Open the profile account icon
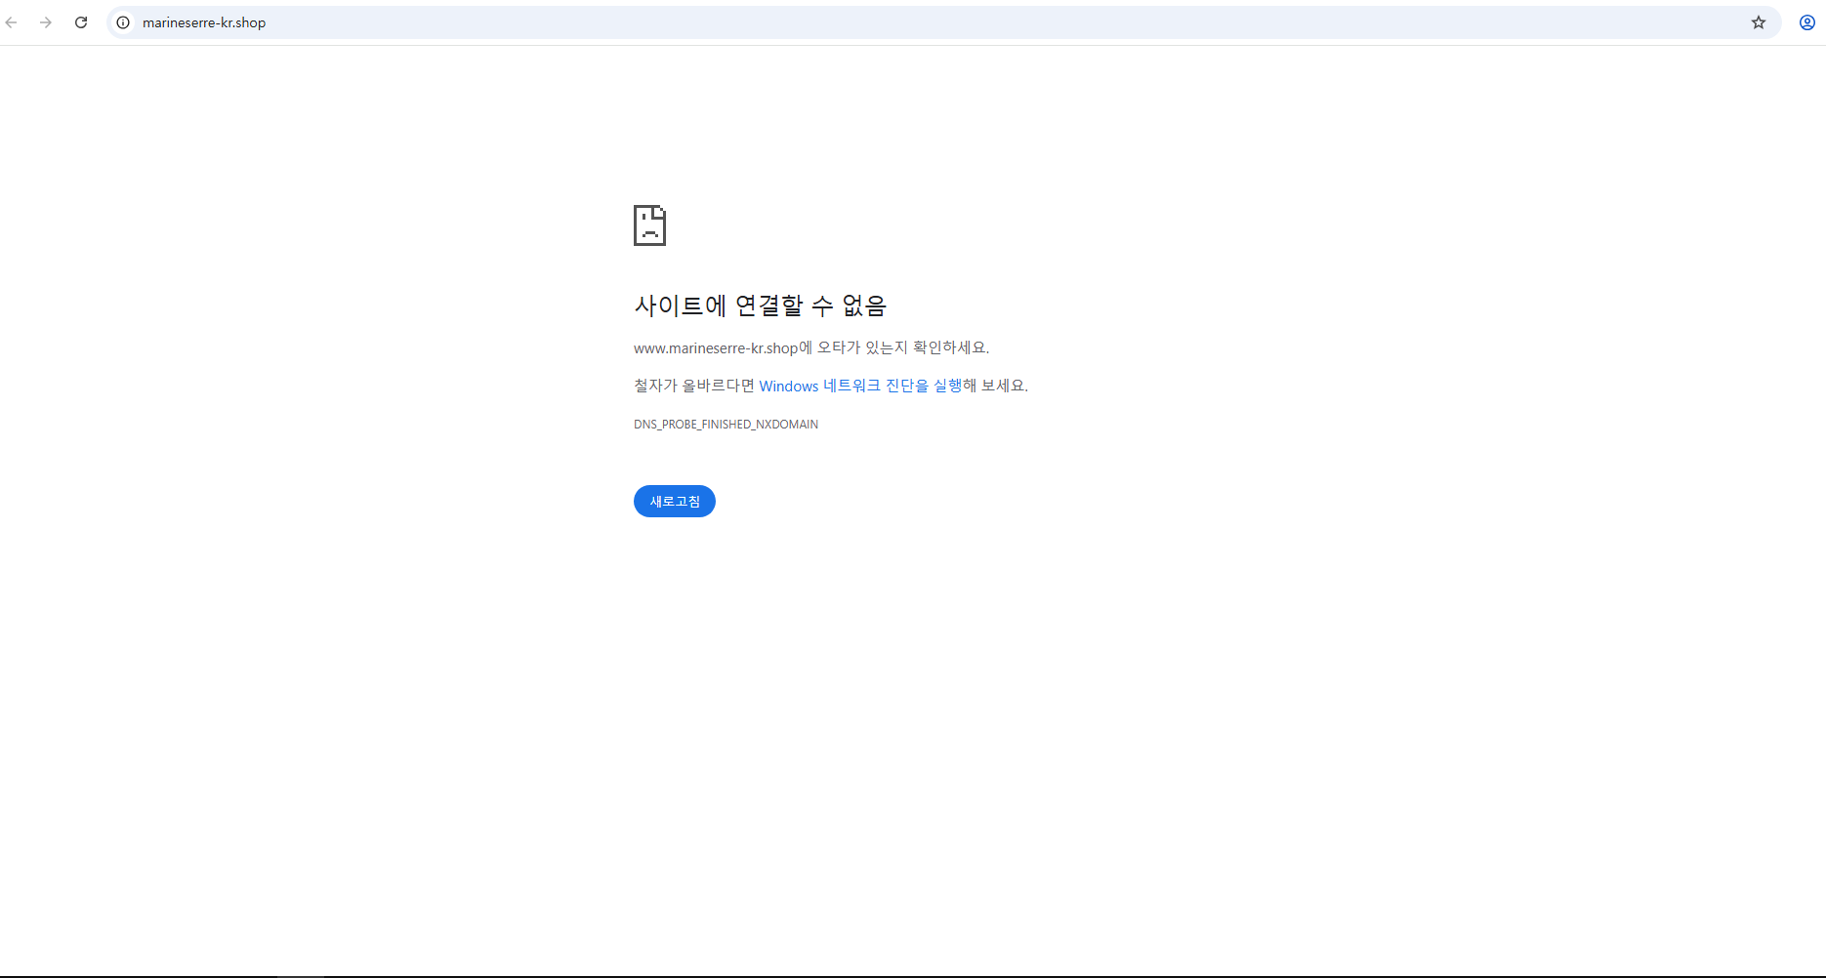This screenshot has width=1826, height=978. tap(1807, 22)
